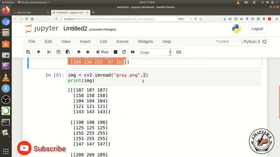Open the Edit menu
This screenshot has width=280, height=157.
[x=48, y=41]
